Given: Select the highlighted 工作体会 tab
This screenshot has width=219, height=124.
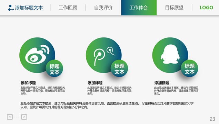Looking at the screenshot, I should pos(139,8).
